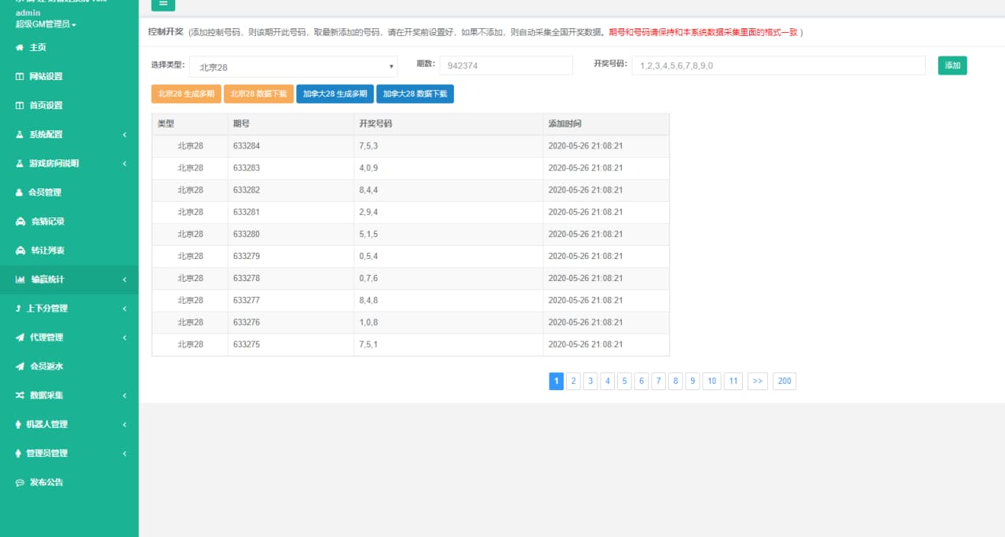
Task: Click the car icon beside 转让列表
Action: [x=20, y=250]
